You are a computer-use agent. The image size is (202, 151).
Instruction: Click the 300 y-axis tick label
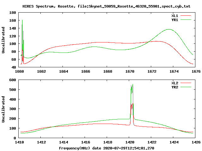13,109
